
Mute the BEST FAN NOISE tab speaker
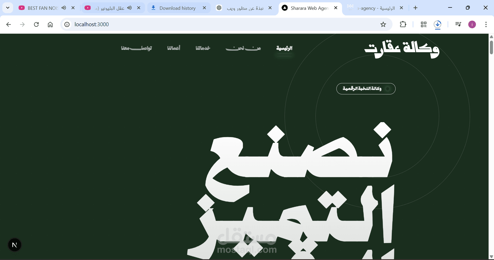point(64,8)
